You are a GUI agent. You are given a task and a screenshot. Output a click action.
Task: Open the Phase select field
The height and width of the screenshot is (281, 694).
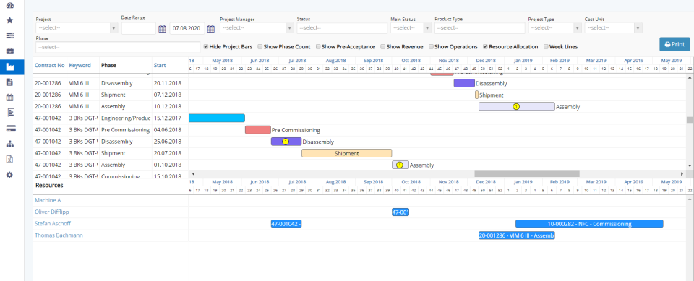118,47
